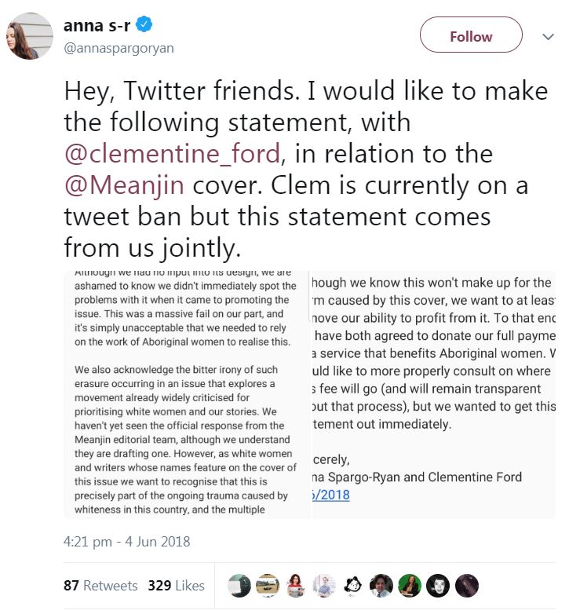Visit the @Meanjin mention link
The image size is (569, 614).
click(122, 186)
